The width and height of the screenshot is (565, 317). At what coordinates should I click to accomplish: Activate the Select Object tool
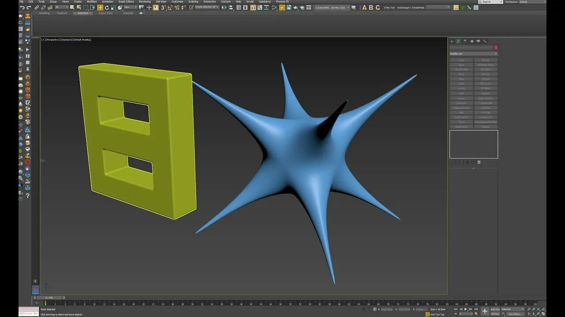(73, 7)
